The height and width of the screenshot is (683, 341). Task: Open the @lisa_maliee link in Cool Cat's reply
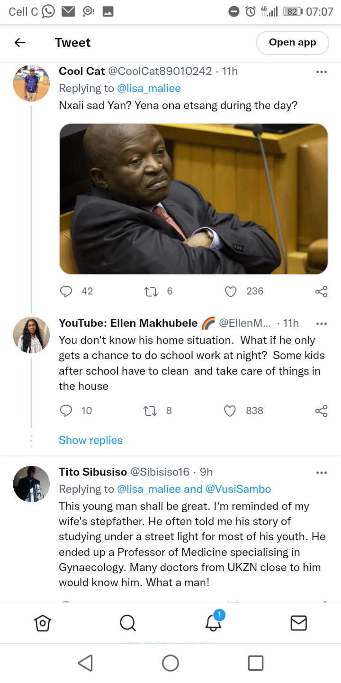(149, 88)
